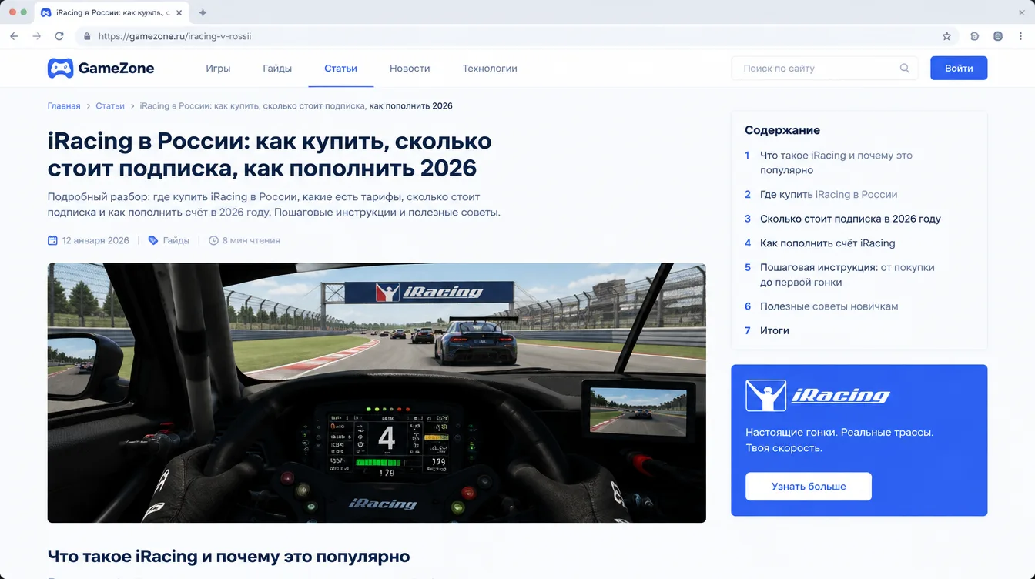This screenshot has width=1035, height=579.
Task: Open the new tab plus button
Action: (x=203, y=13)
